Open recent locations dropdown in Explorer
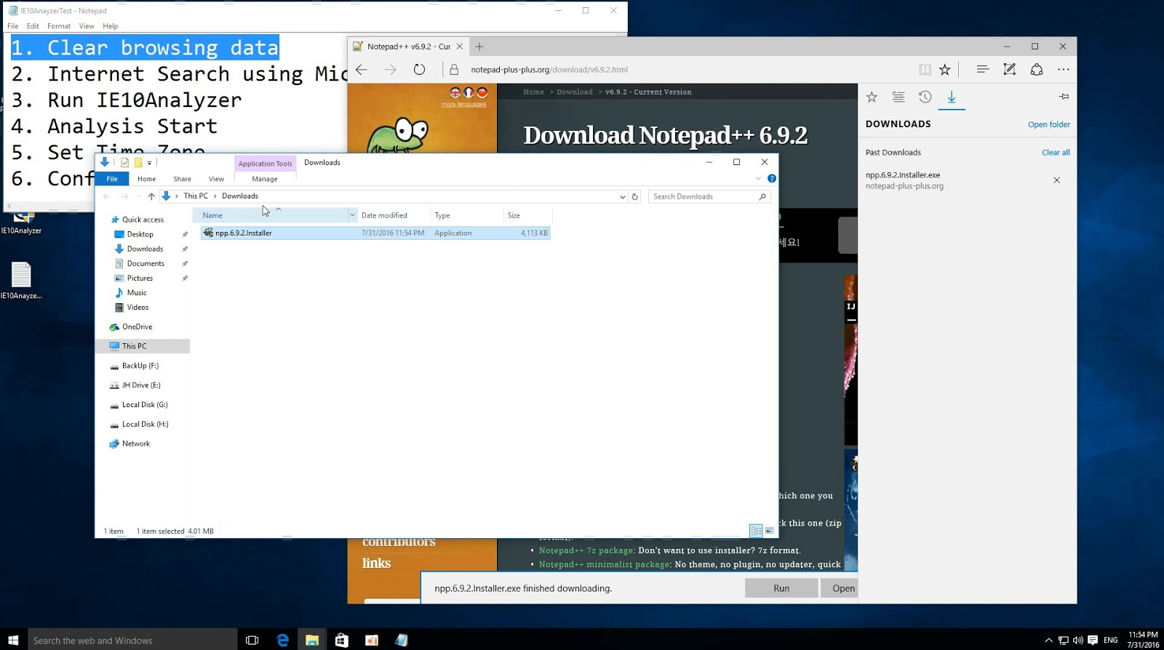The width and height of the screenshot is (1164, 650). coord(138,196)
